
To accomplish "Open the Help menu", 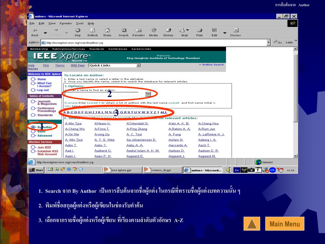I will tap(91, 24).
